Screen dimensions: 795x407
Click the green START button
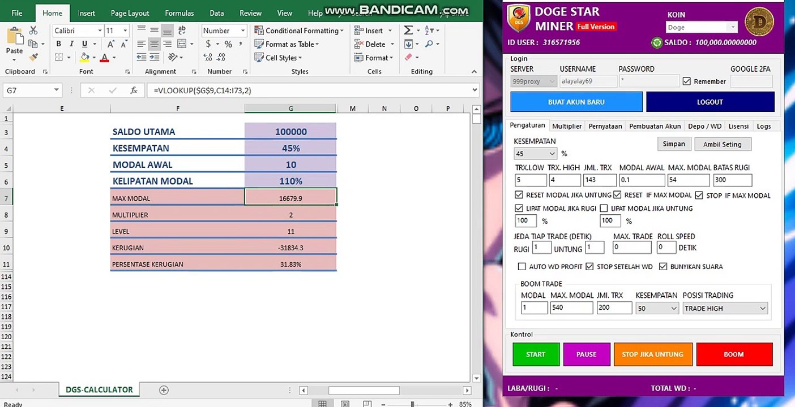[536, 354]
